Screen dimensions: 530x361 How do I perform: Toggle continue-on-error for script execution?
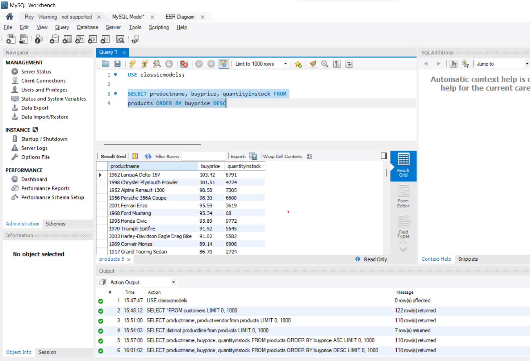tap(184, 64)
